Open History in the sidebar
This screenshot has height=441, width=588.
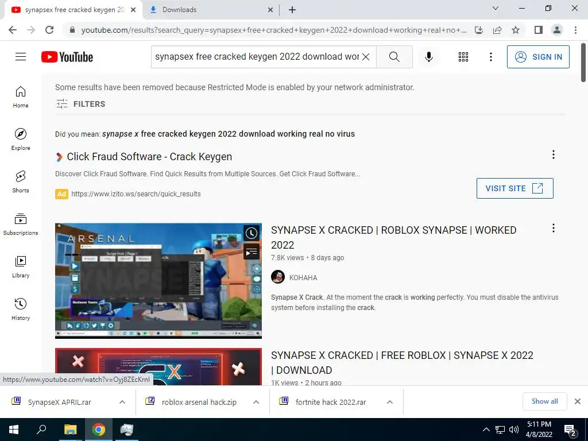point(21,310)
